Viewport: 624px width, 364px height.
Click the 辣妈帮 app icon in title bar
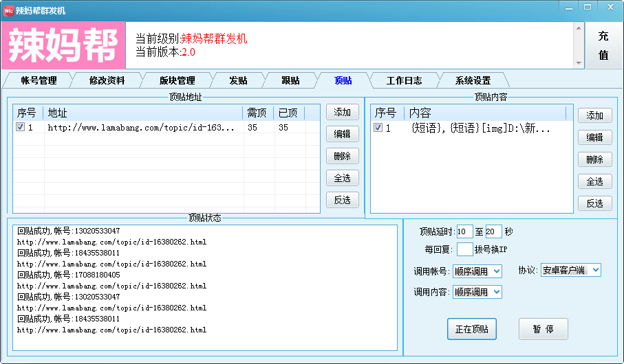(x=8, y=9)
